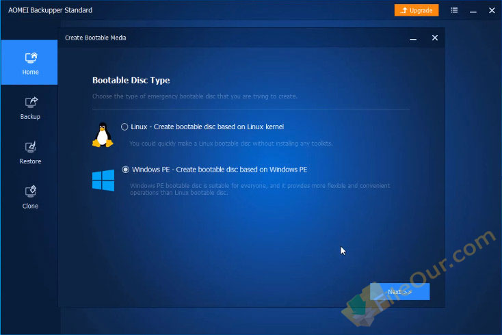Open the main menu list icon
Image resolution: width=502 pixels, height=335 pixels.
pyautogui.click(x=454, y=10)
